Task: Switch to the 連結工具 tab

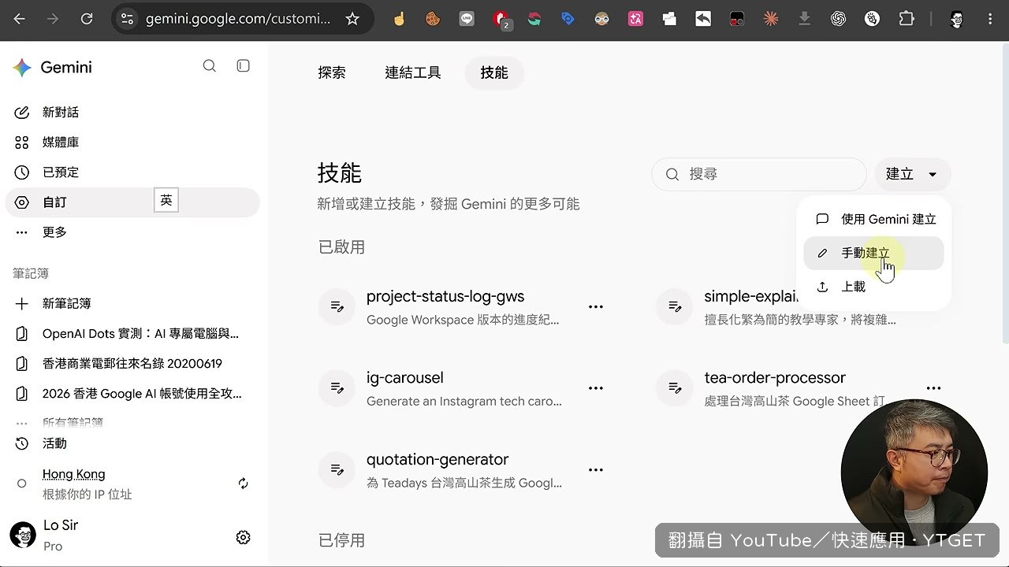Action: pyautogui.click(x=413, y=73)
